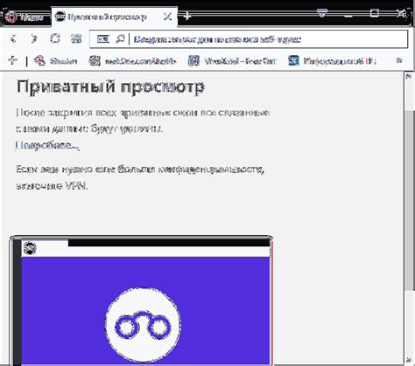Open the Opera main menu button

click(x=25, y=17)
